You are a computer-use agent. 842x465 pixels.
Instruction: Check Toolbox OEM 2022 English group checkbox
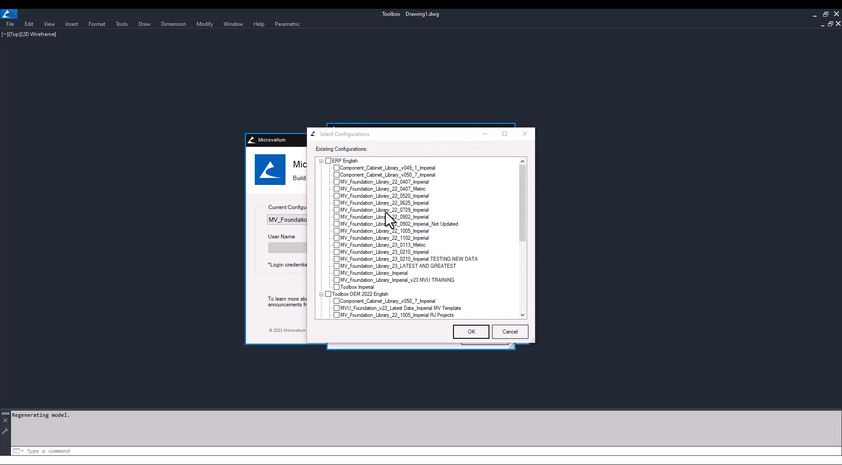coord(328,294)
